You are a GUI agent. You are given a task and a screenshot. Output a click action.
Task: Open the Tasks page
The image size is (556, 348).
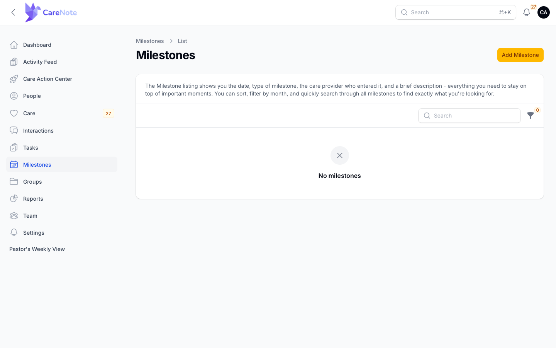click(x=62, y=148)
